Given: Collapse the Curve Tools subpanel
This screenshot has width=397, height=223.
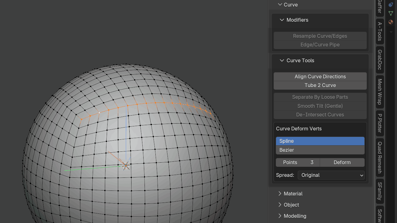Looking at the screenshot, I should [282, 60].
